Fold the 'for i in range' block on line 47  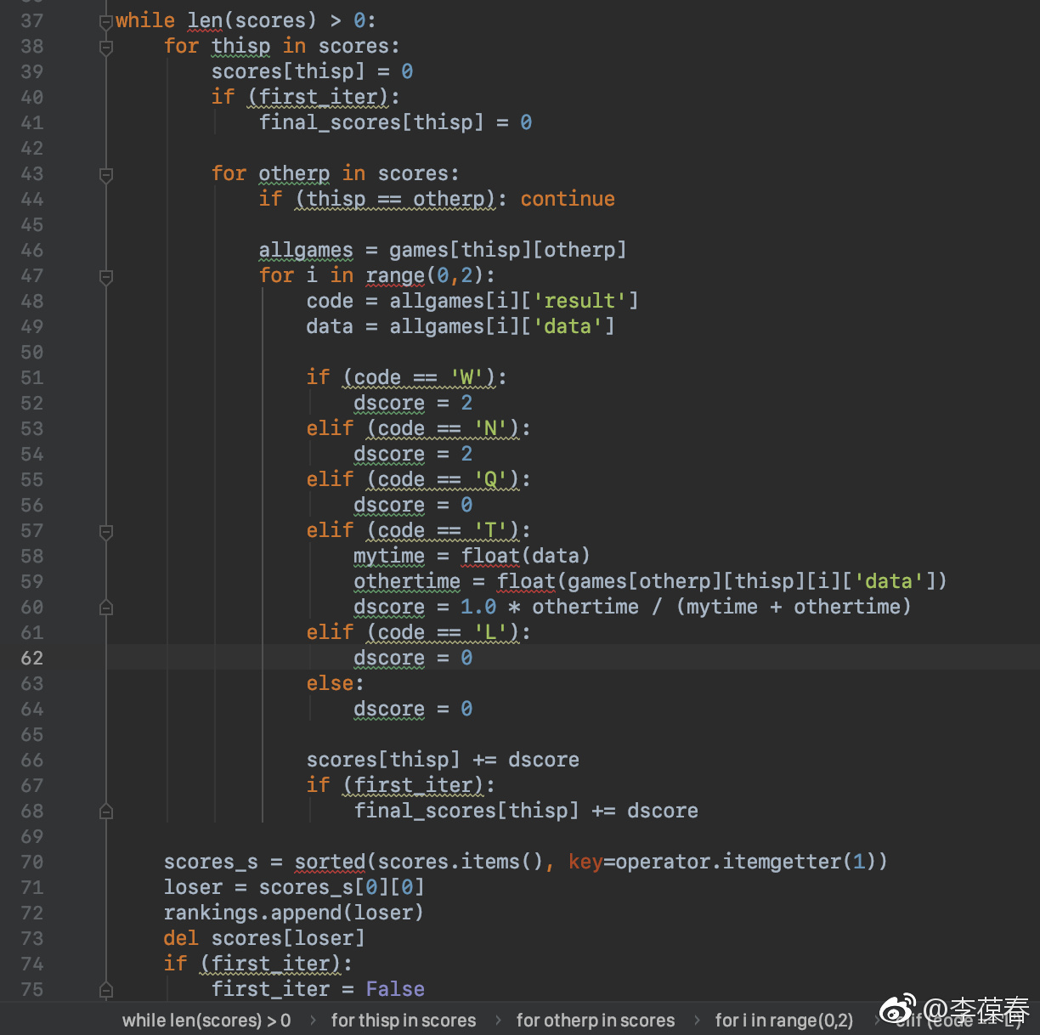pos(106,277)
